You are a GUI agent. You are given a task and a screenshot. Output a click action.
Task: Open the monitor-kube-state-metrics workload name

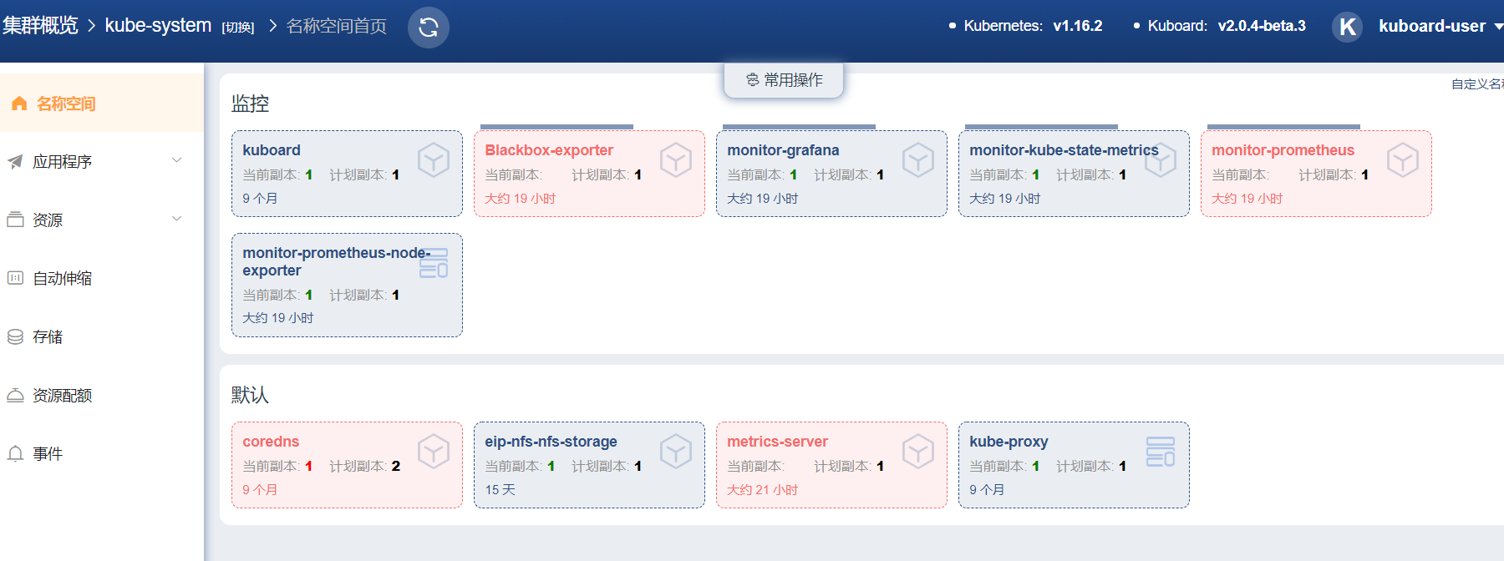(1064, 150)
